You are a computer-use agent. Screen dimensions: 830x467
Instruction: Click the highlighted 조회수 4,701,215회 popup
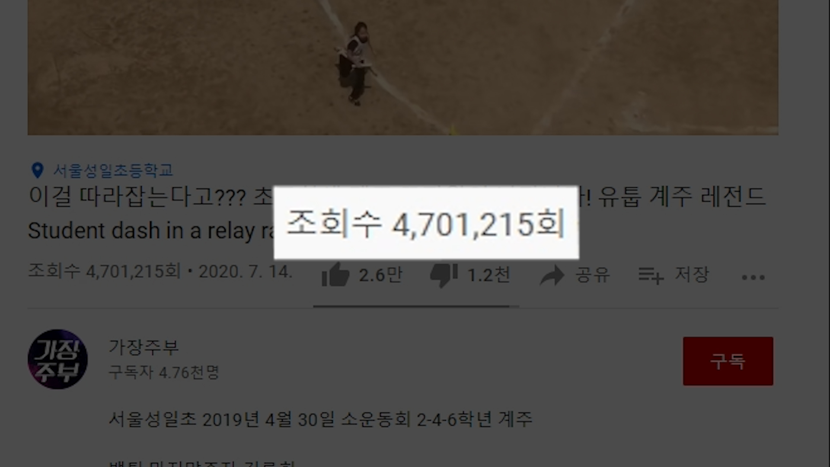[x=426, y=223]
